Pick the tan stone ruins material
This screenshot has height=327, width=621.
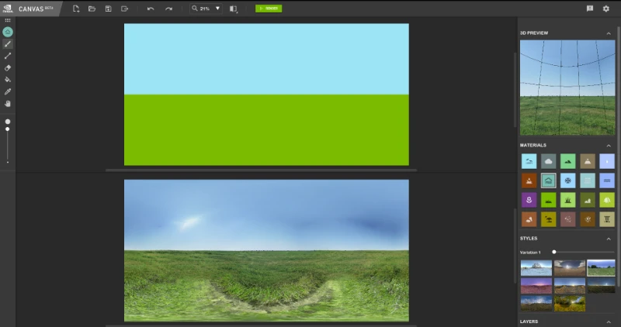tap(607, 219)
